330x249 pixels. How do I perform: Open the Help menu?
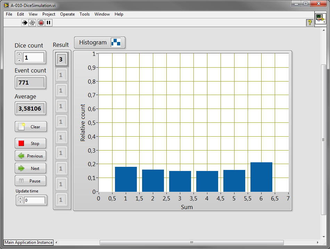119,14
